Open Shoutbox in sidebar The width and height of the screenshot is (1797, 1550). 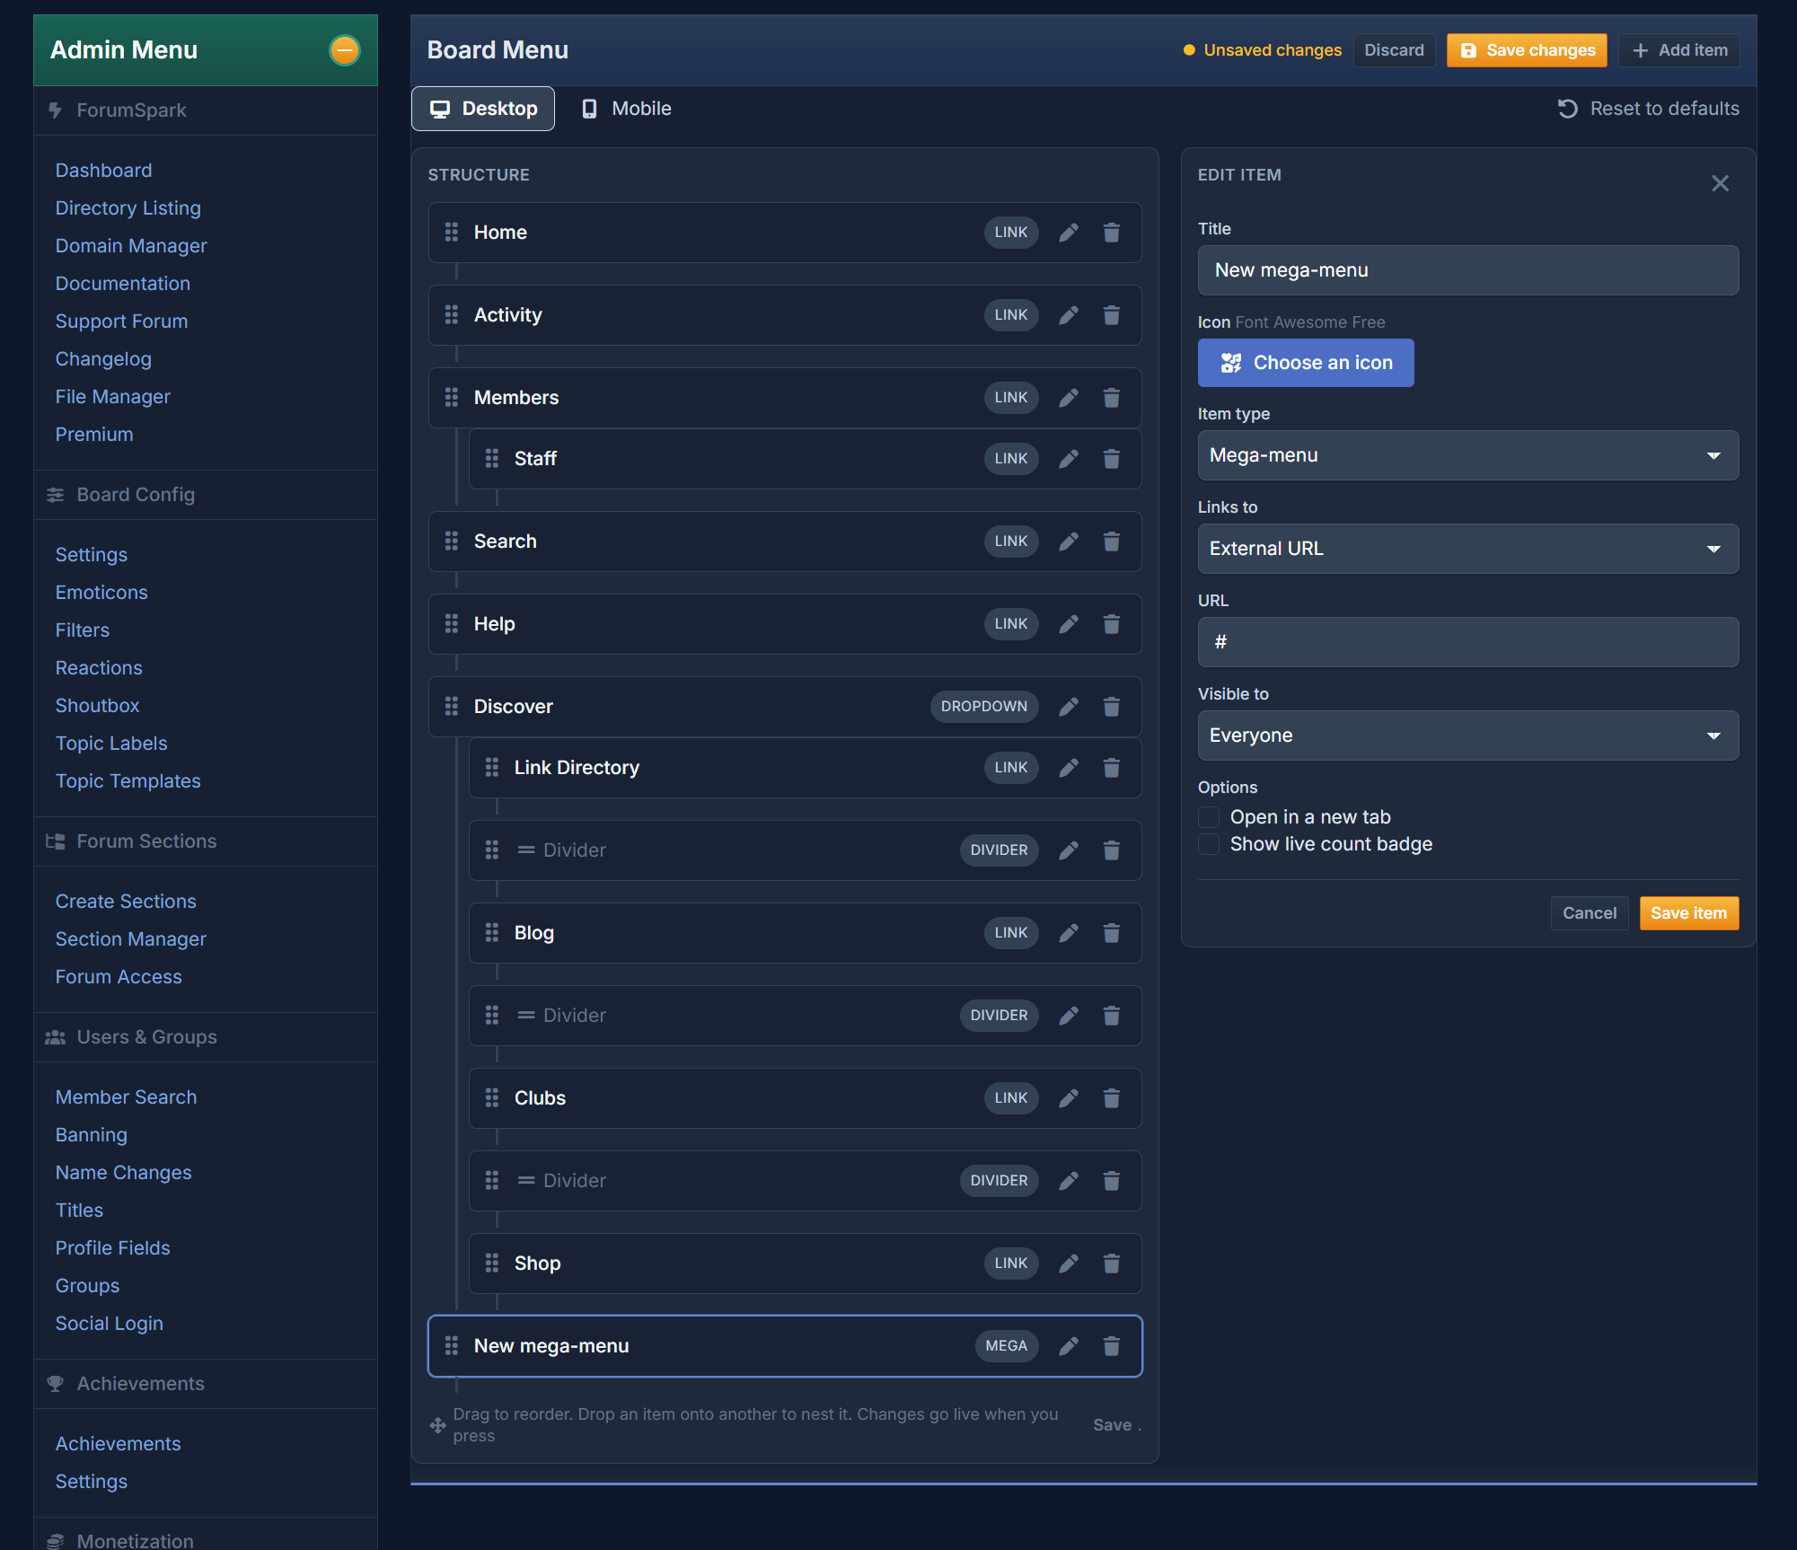[x=97, y=706]
